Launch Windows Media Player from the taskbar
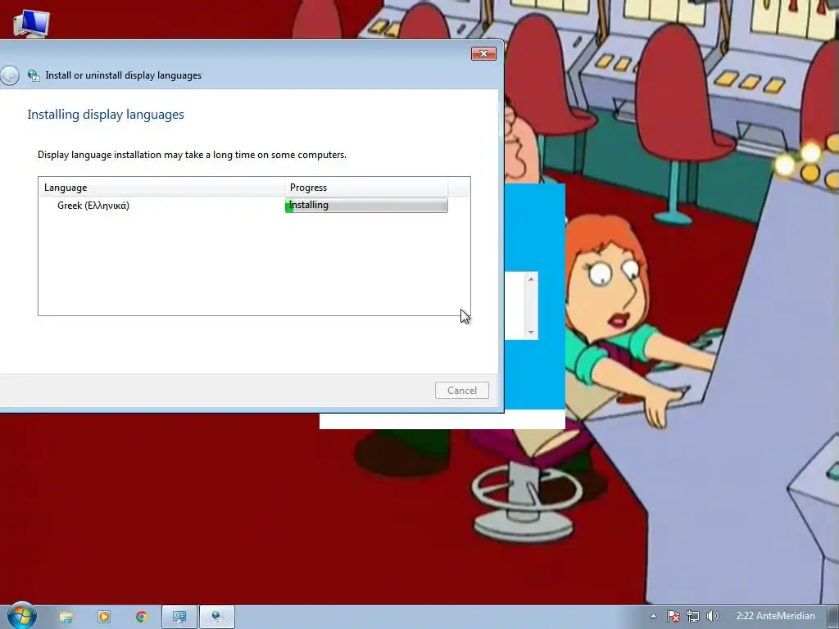The image size is (839, 629). coord(104,617)
